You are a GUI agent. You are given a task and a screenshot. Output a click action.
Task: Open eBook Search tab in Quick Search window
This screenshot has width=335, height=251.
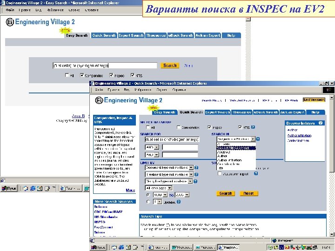(x=266, y=112)
